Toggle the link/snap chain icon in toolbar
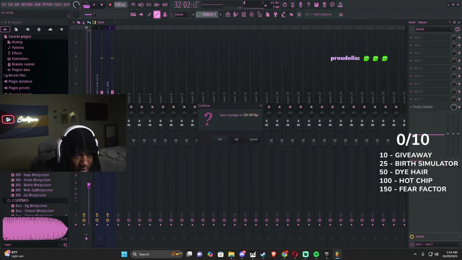Image resolution: width=462 pixels, height=260 pixels. click(x=157, y=14)
